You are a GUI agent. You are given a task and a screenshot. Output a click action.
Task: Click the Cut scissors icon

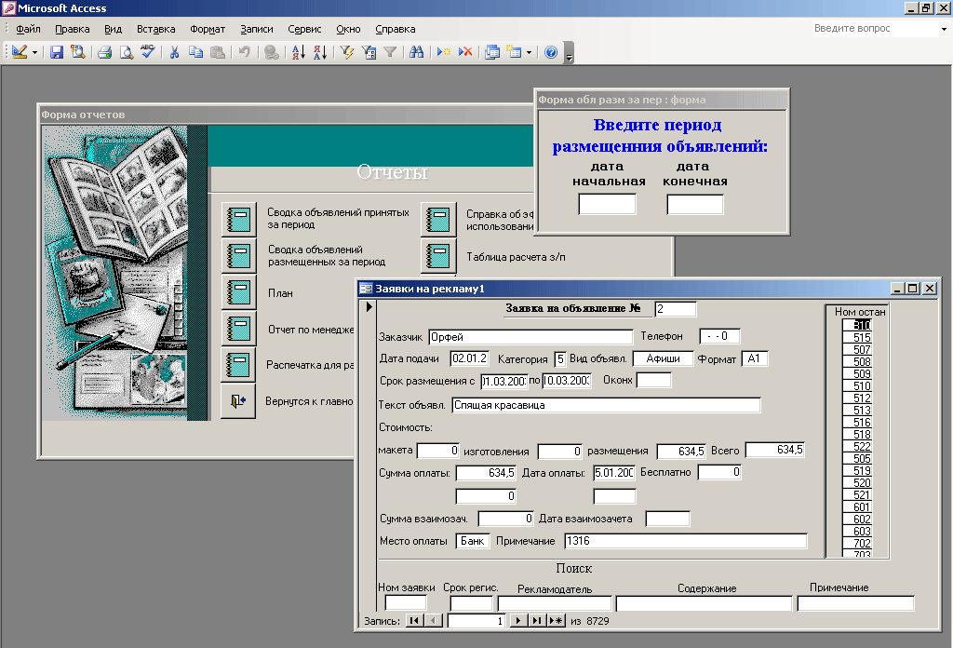pyautogui.click(x=174, y=52)
